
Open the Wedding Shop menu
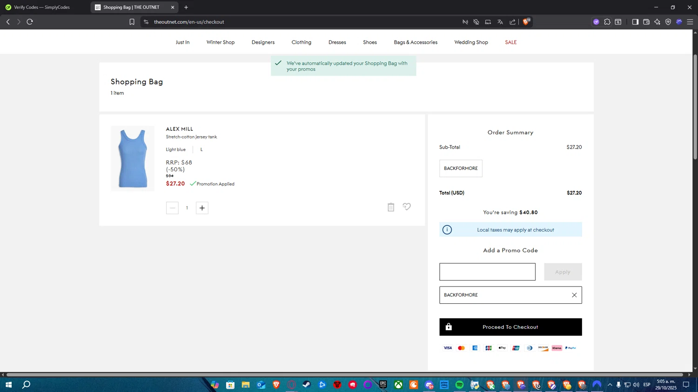point(471,42)
